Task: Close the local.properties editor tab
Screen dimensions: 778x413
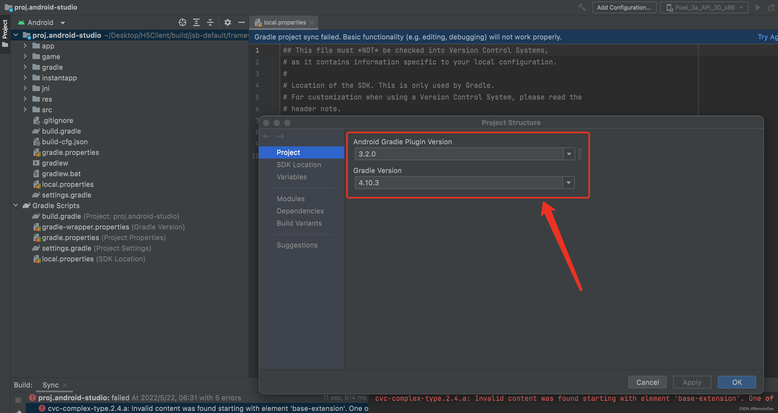Action: coord(312,22)
